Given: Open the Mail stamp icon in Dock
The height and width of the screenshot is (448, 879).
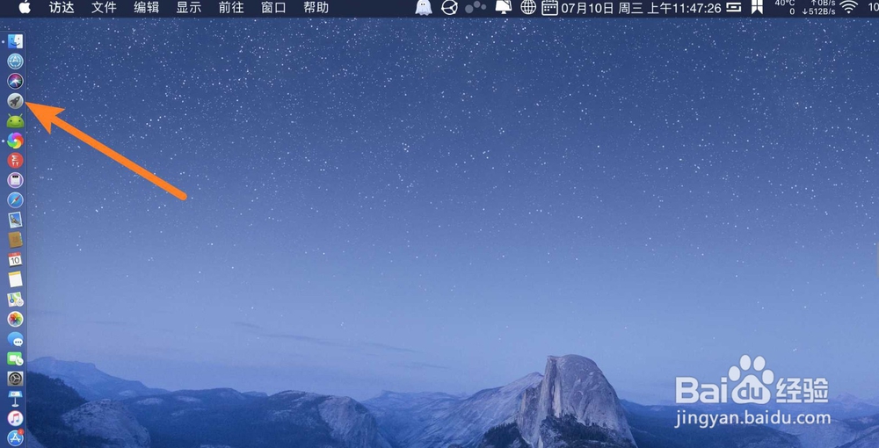Looking at the screenshot, I should click(15, 220).
